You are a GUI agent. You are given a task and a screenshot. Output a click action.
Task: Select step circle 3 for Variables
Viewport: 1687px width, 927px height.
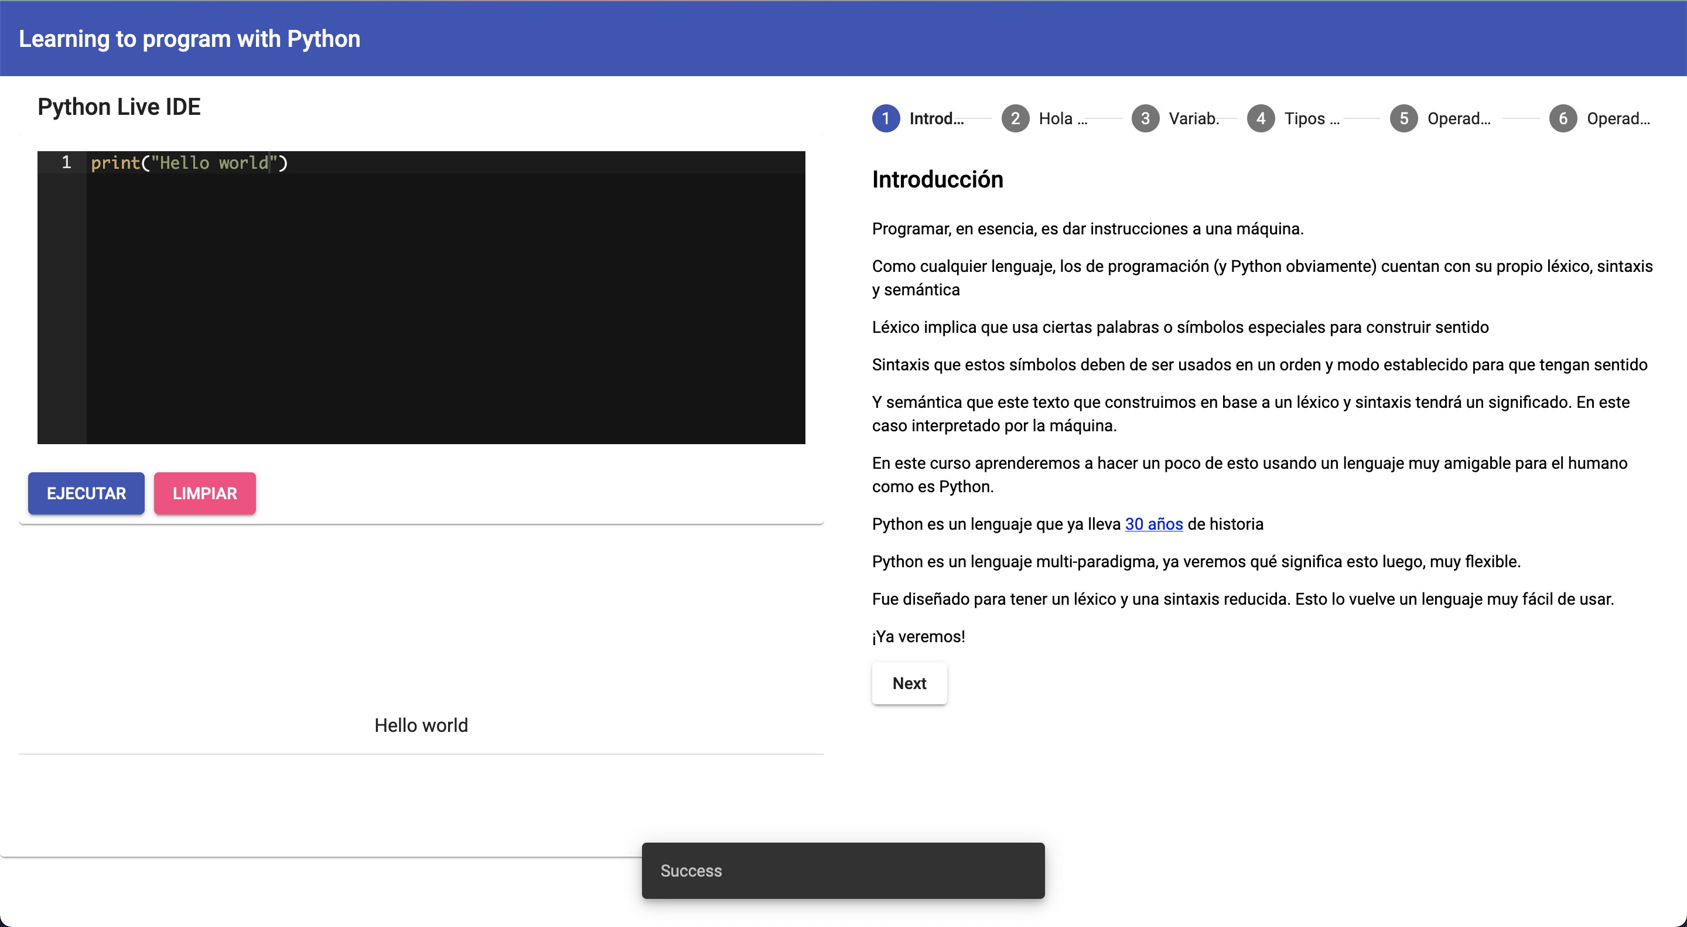click(x=1145, y=118)
